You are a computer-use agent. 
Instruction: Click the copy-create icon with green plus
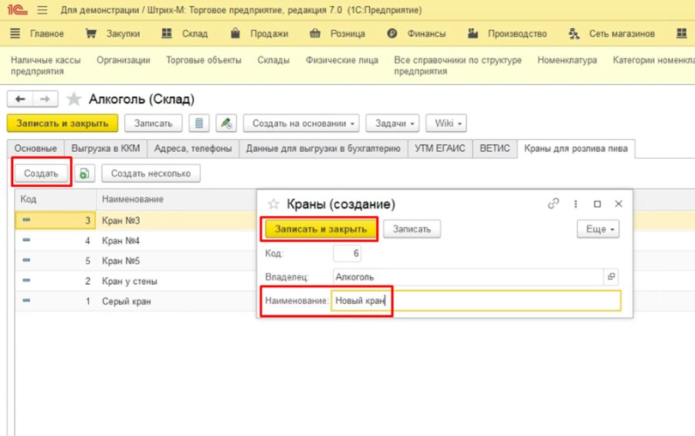[x=84, y=174]
